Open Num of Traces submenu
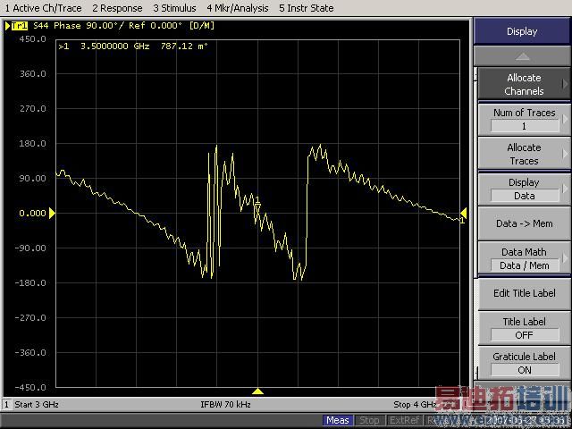Screen dimensions: 572x429 pos(524,119)
